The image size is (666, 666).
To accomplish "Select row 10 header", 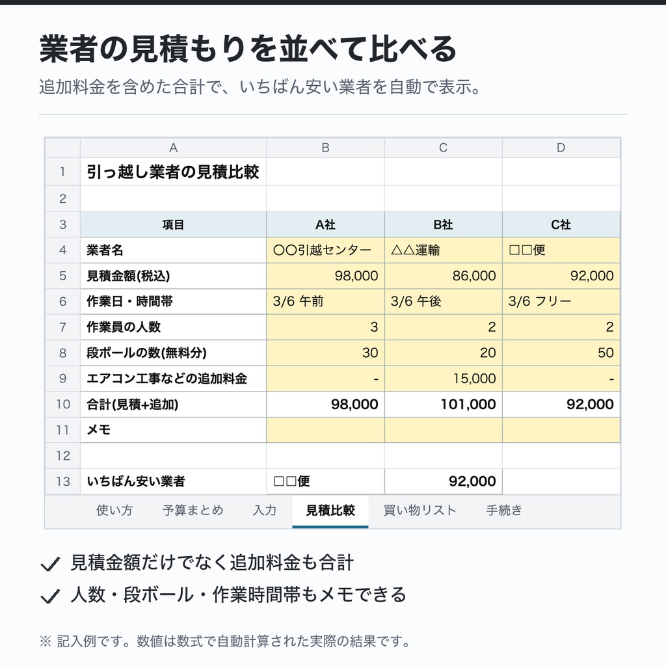I will 63,405.
